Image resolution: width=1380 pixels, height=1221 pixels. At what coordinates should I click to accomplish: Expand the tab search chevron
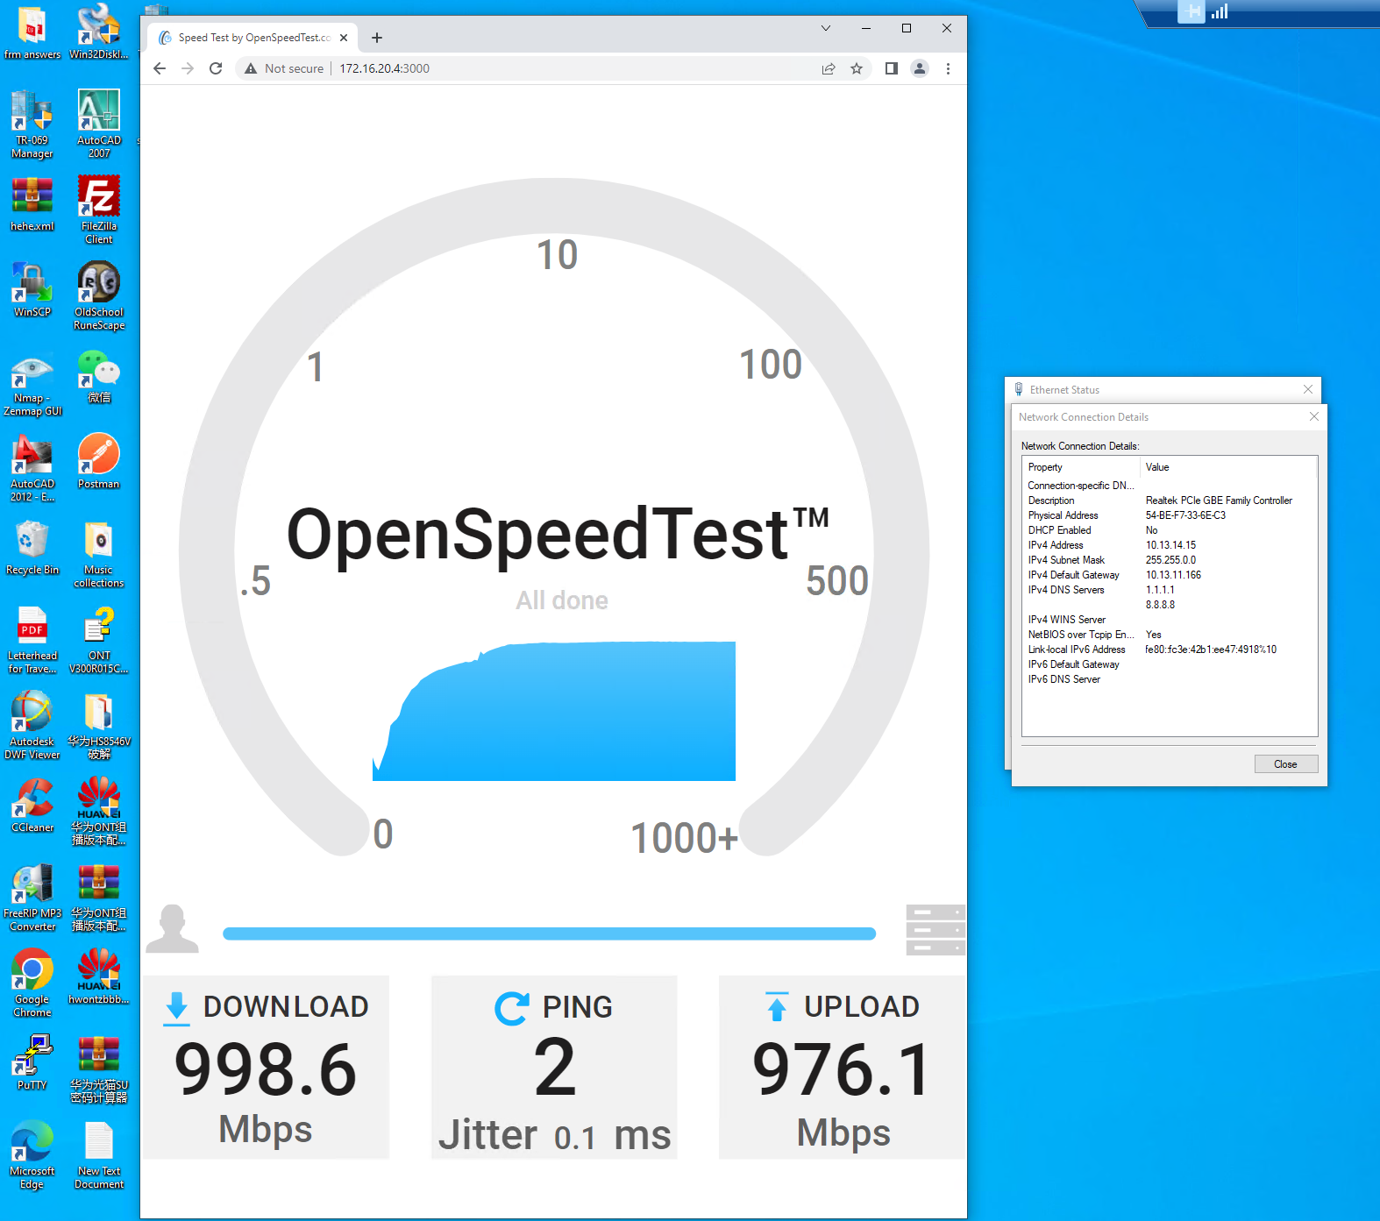[x=826, y=28]
